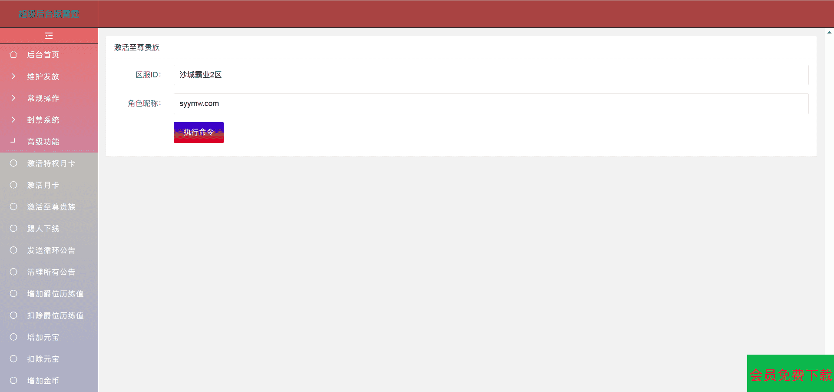Click the circle icon beside 扣除元宝
Viewport: 834px width, 392px height.
(13, 359)
